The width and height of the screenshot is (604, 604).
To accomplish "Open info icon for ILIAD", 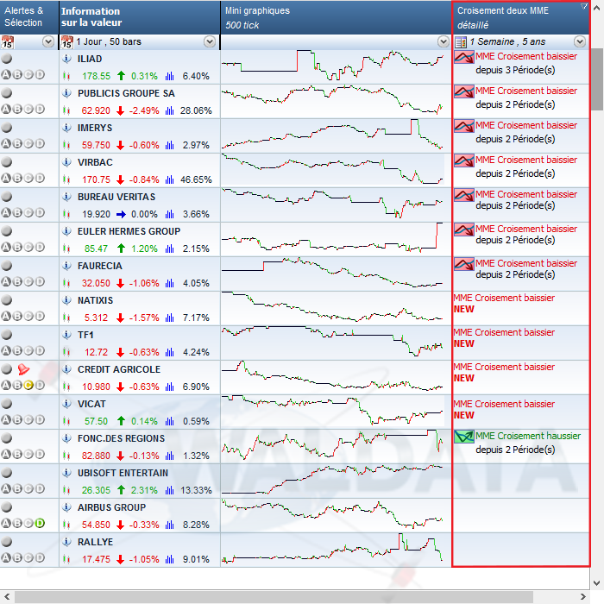I will tap(66, 59).
